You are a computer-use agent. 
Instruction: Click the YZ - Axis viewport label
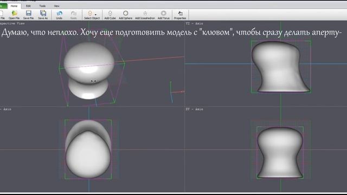point(194,23)
